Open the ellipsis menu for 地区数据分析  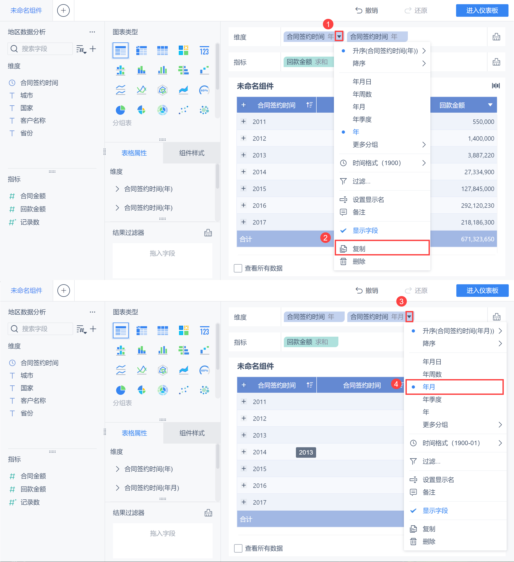pos(92,32)
